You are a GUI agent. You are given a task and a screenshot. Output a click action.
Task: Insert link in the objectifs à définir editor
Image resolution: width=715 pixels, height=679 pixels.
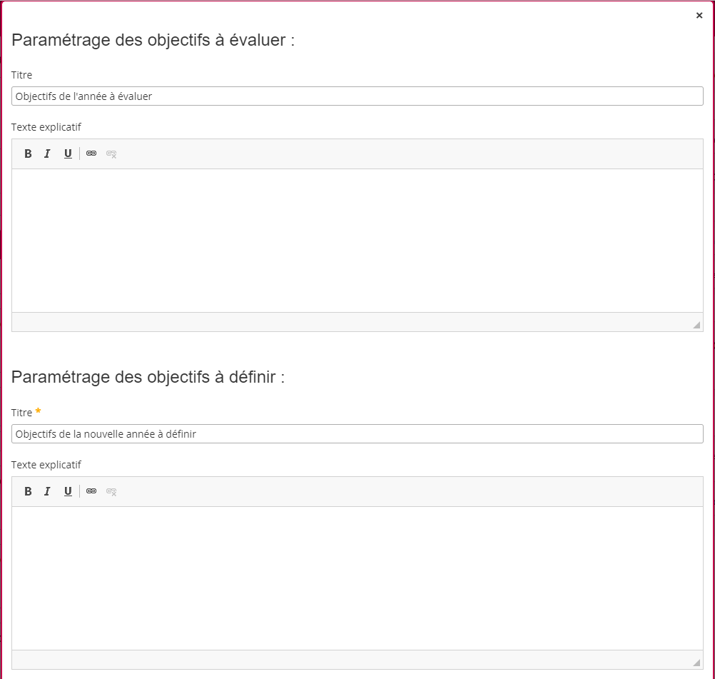pos(91,491)
